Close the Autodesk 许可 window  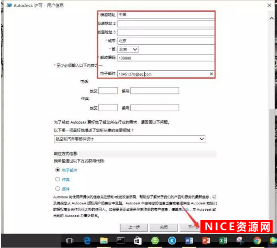pos(269,5)
